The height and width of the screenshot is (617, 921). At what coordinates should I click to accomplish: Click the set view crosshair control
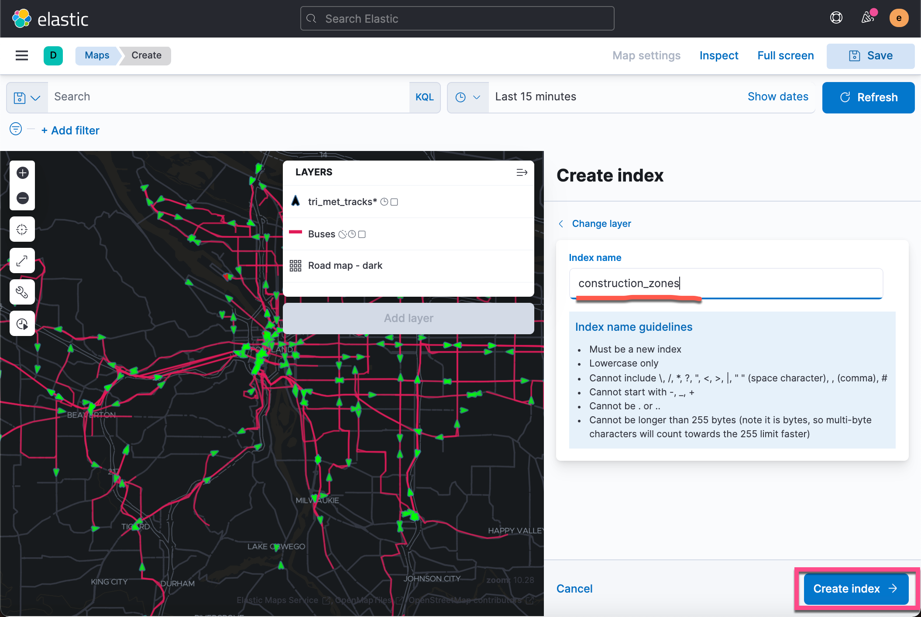(x=22, y=229)
